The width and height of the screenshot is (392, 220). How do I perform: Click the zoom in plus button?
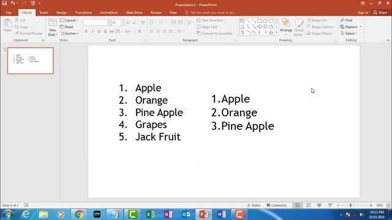coord(371,205)
